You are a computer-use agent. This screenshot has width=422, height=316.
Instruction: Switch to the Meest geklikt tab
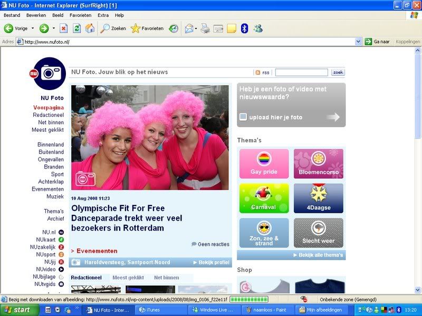(128, 278)
